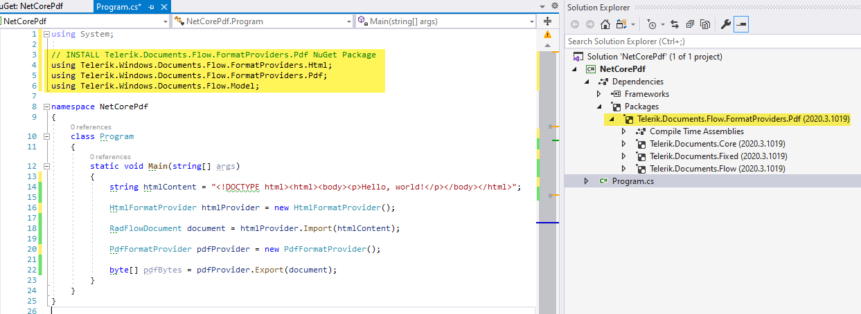The height and width of the screenshot is (314, 861).
Task: Collapse the NetCorePdf project expander
Action: tap(575, 69)
